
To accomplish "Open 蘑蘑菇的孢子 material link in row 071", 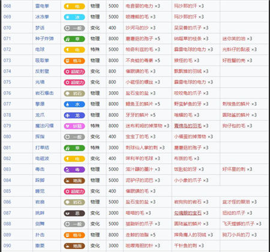I will (x=139, y=38).
